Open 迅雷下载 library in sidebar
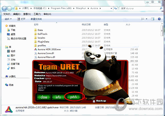This screenshot has width=165, height=116. click(13, 64)
